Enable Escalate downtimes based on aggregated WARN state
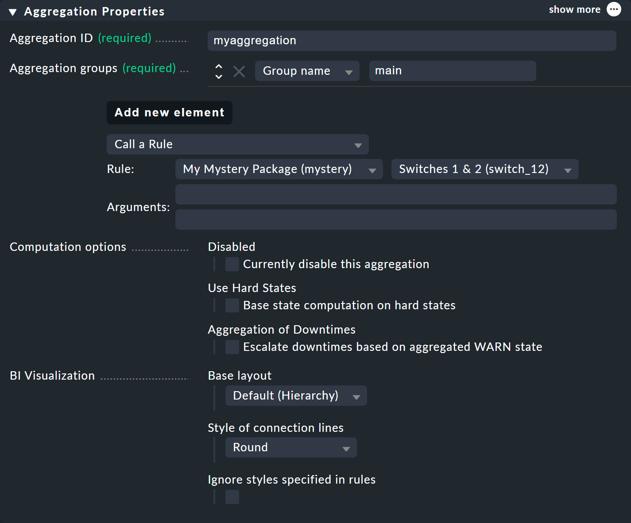The image size is (631, 523). point(232,347)
